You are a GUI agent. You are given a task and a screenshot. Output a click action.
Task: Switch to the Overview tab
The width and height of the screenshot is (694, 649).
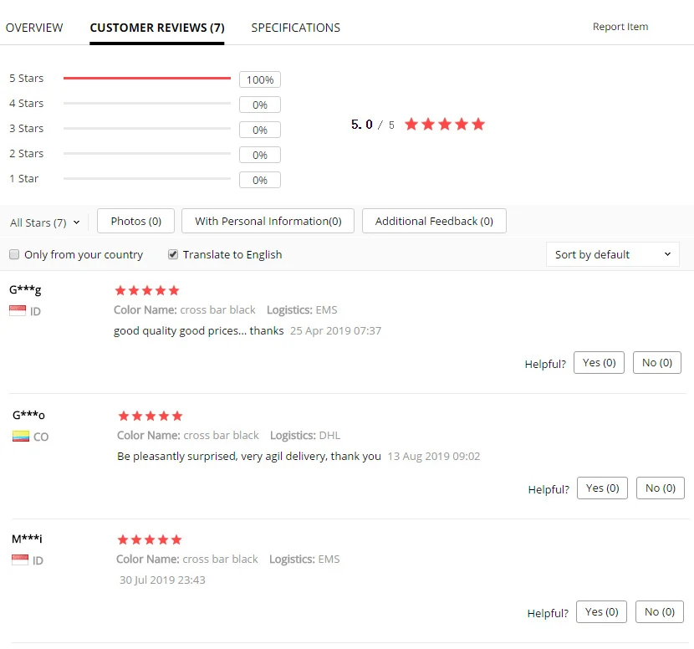[34, 28]
